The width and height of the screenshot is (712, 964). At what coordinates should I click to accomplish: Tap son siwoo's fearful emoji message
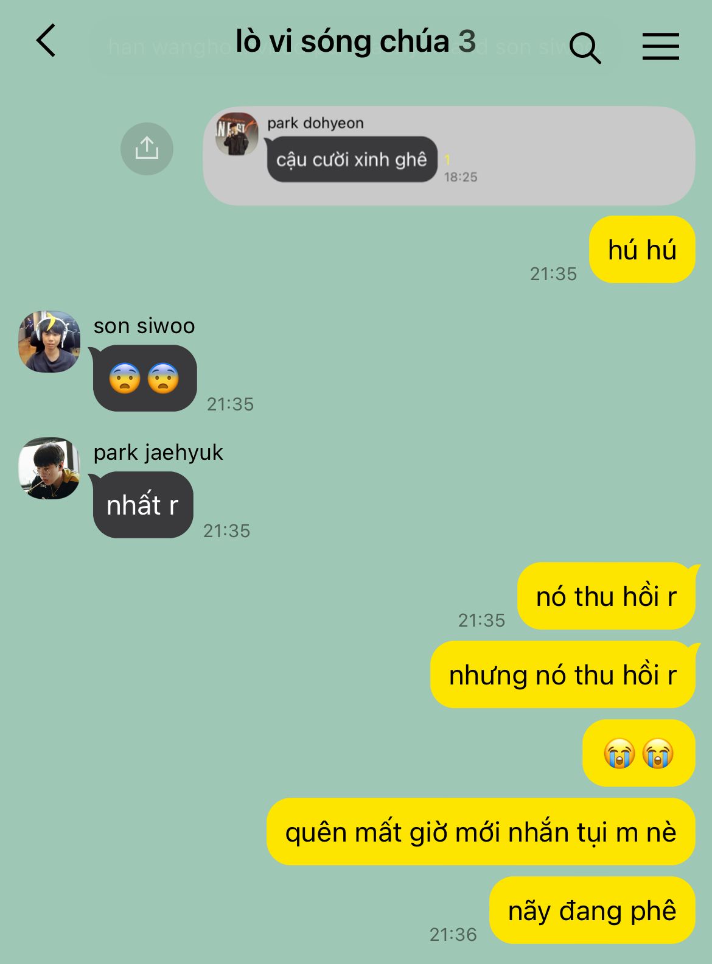tap(144, 378)
